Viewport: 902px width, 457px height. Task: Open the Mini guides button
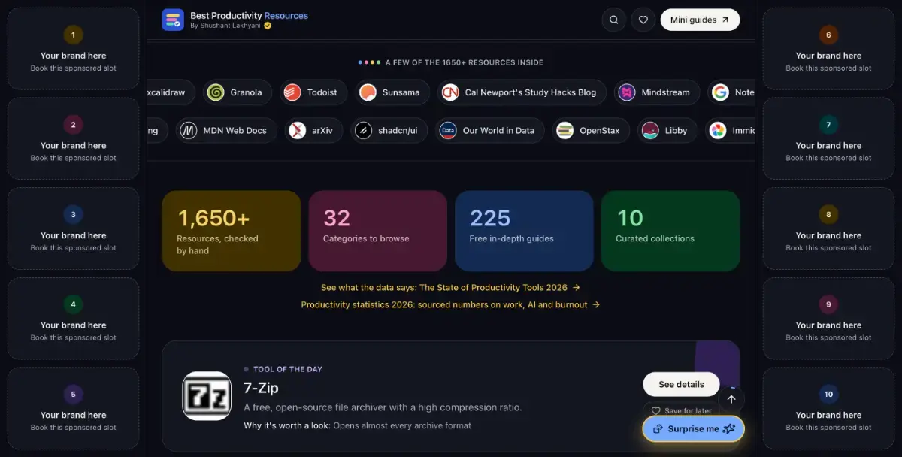[x=700, y=20]
